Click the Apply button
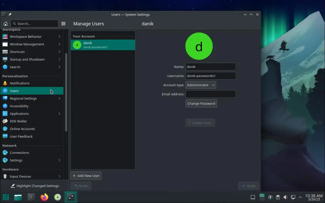This screenshot has width=325, height=203. click(x=249, y=186)
